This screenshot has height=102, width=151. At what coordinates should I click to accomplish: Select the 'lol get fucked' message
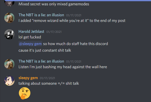click(30, 37)
